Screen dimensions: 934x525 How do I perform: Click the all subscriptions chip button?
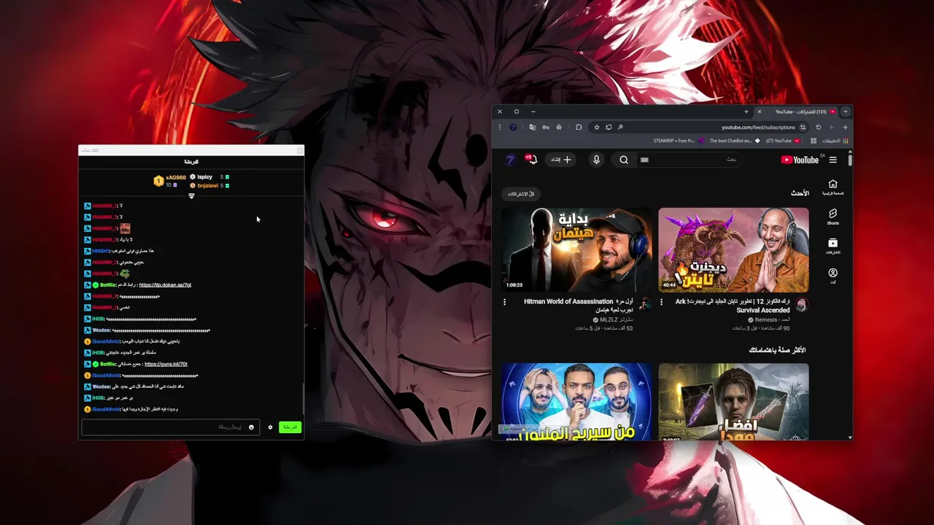(x=522, y=194)
